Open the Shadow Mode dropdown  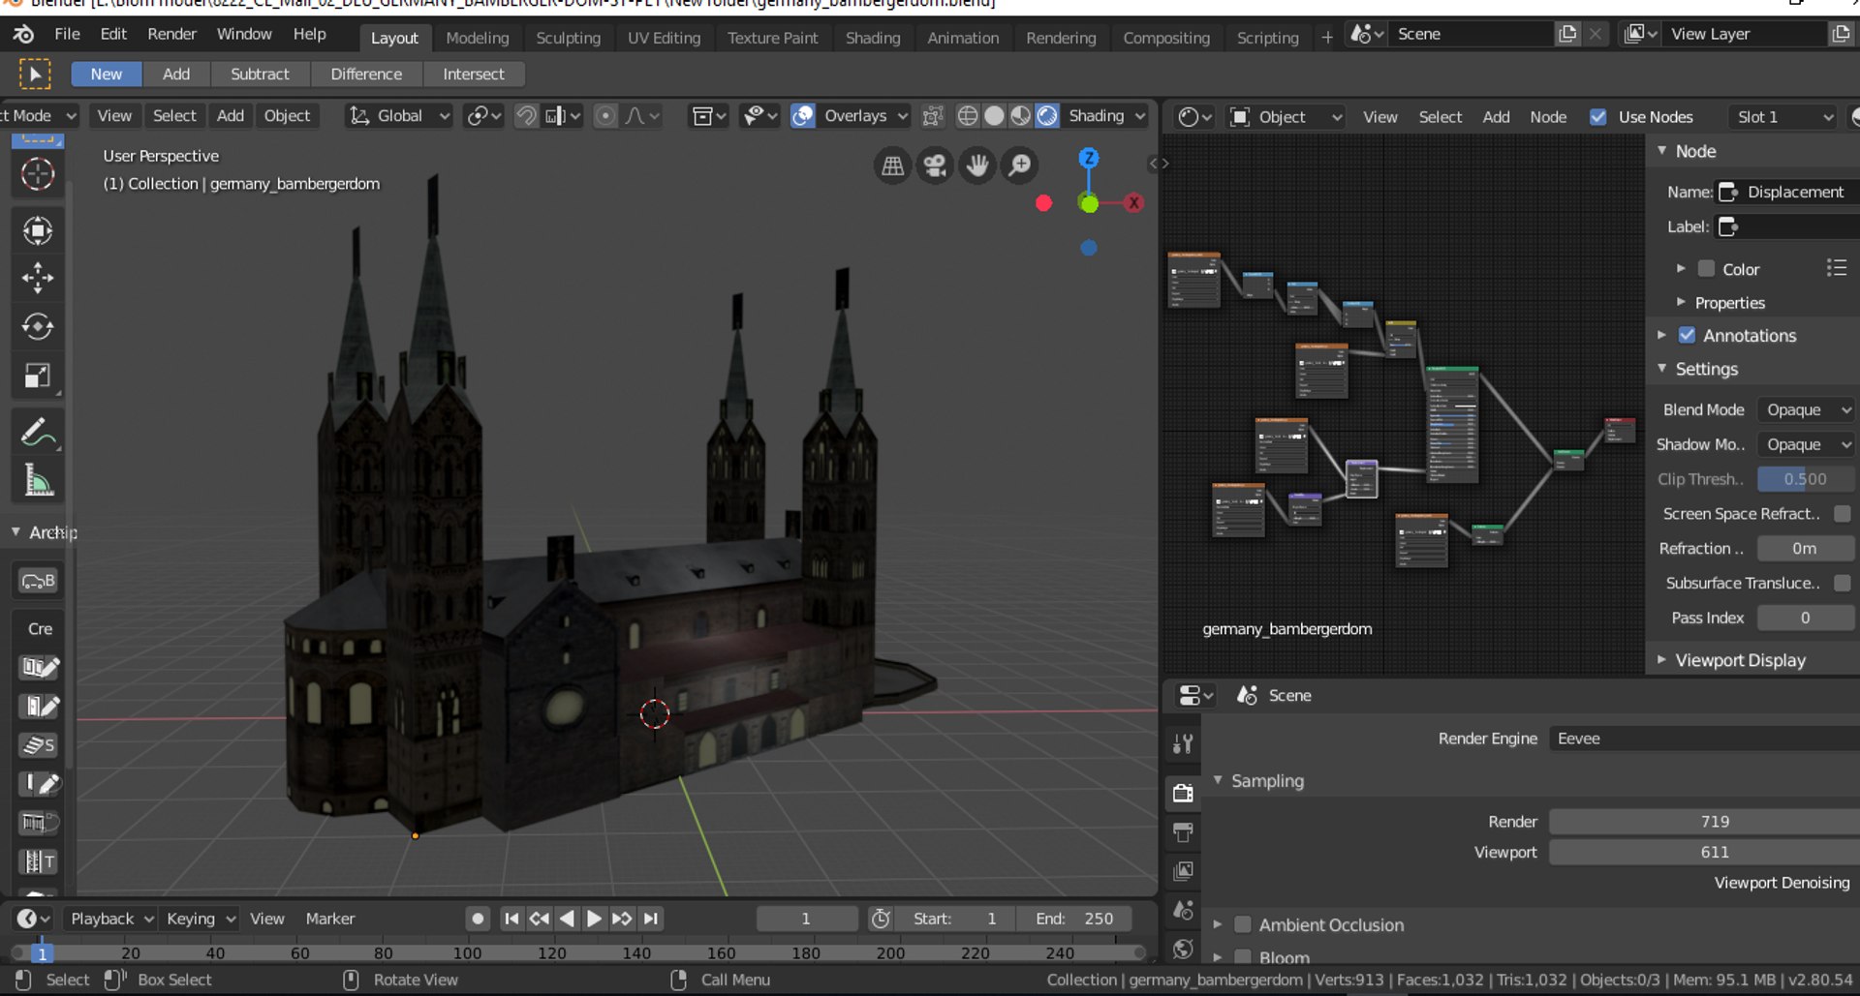coord(1807,445)
